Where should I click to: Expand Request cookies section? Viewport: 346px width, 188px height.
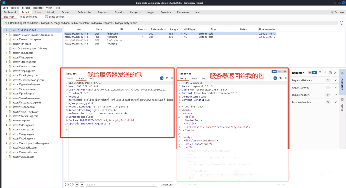(x=336, y=87)
